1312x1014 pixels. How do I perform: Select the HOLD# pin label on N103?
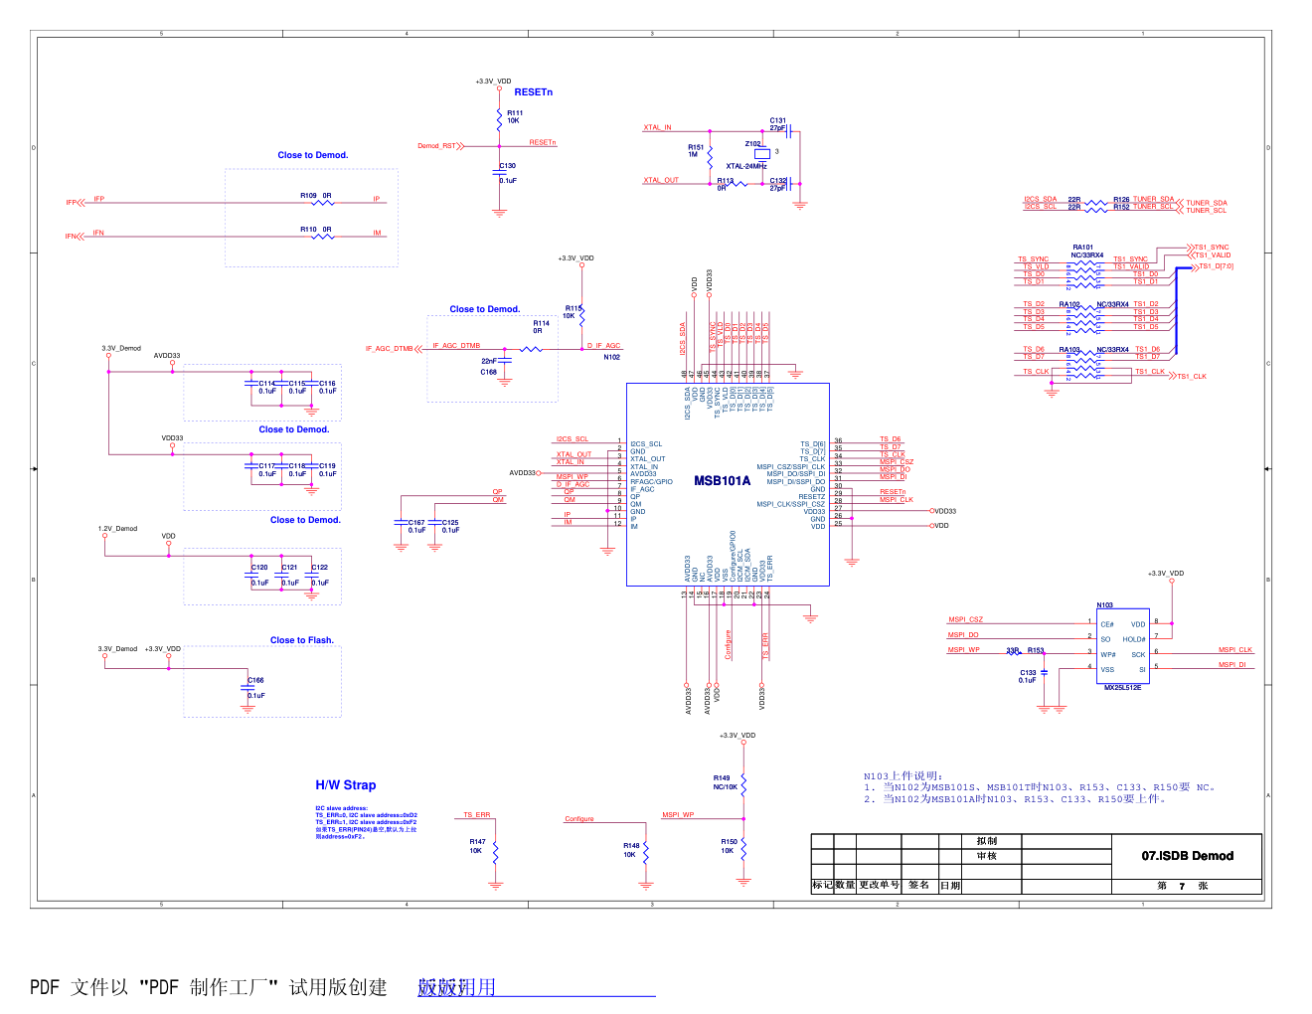coord(1134,639)
